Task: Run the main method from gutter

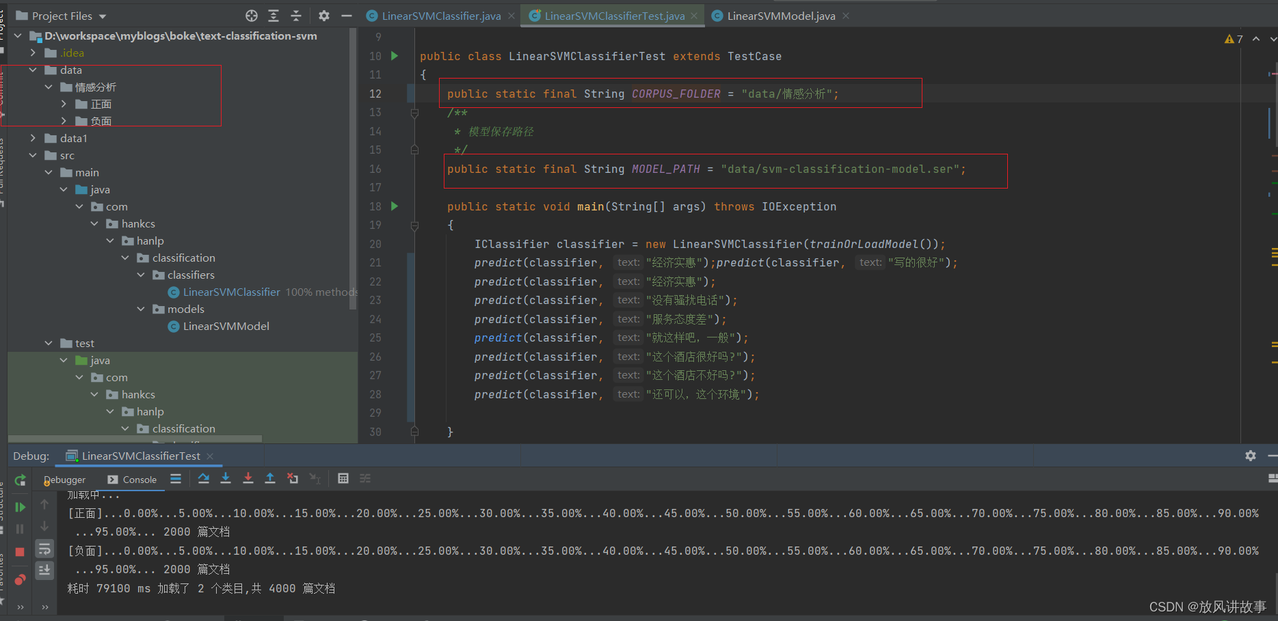Action: (x=395, y=206)
